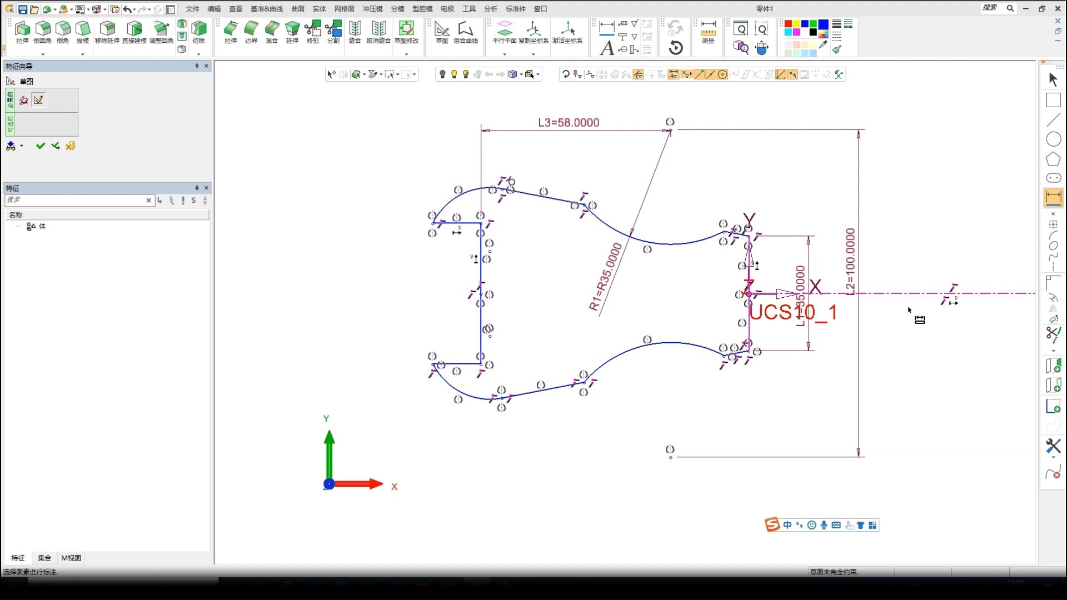
Task: Open dropdown arrow below 草图修改
Action: 406,54
